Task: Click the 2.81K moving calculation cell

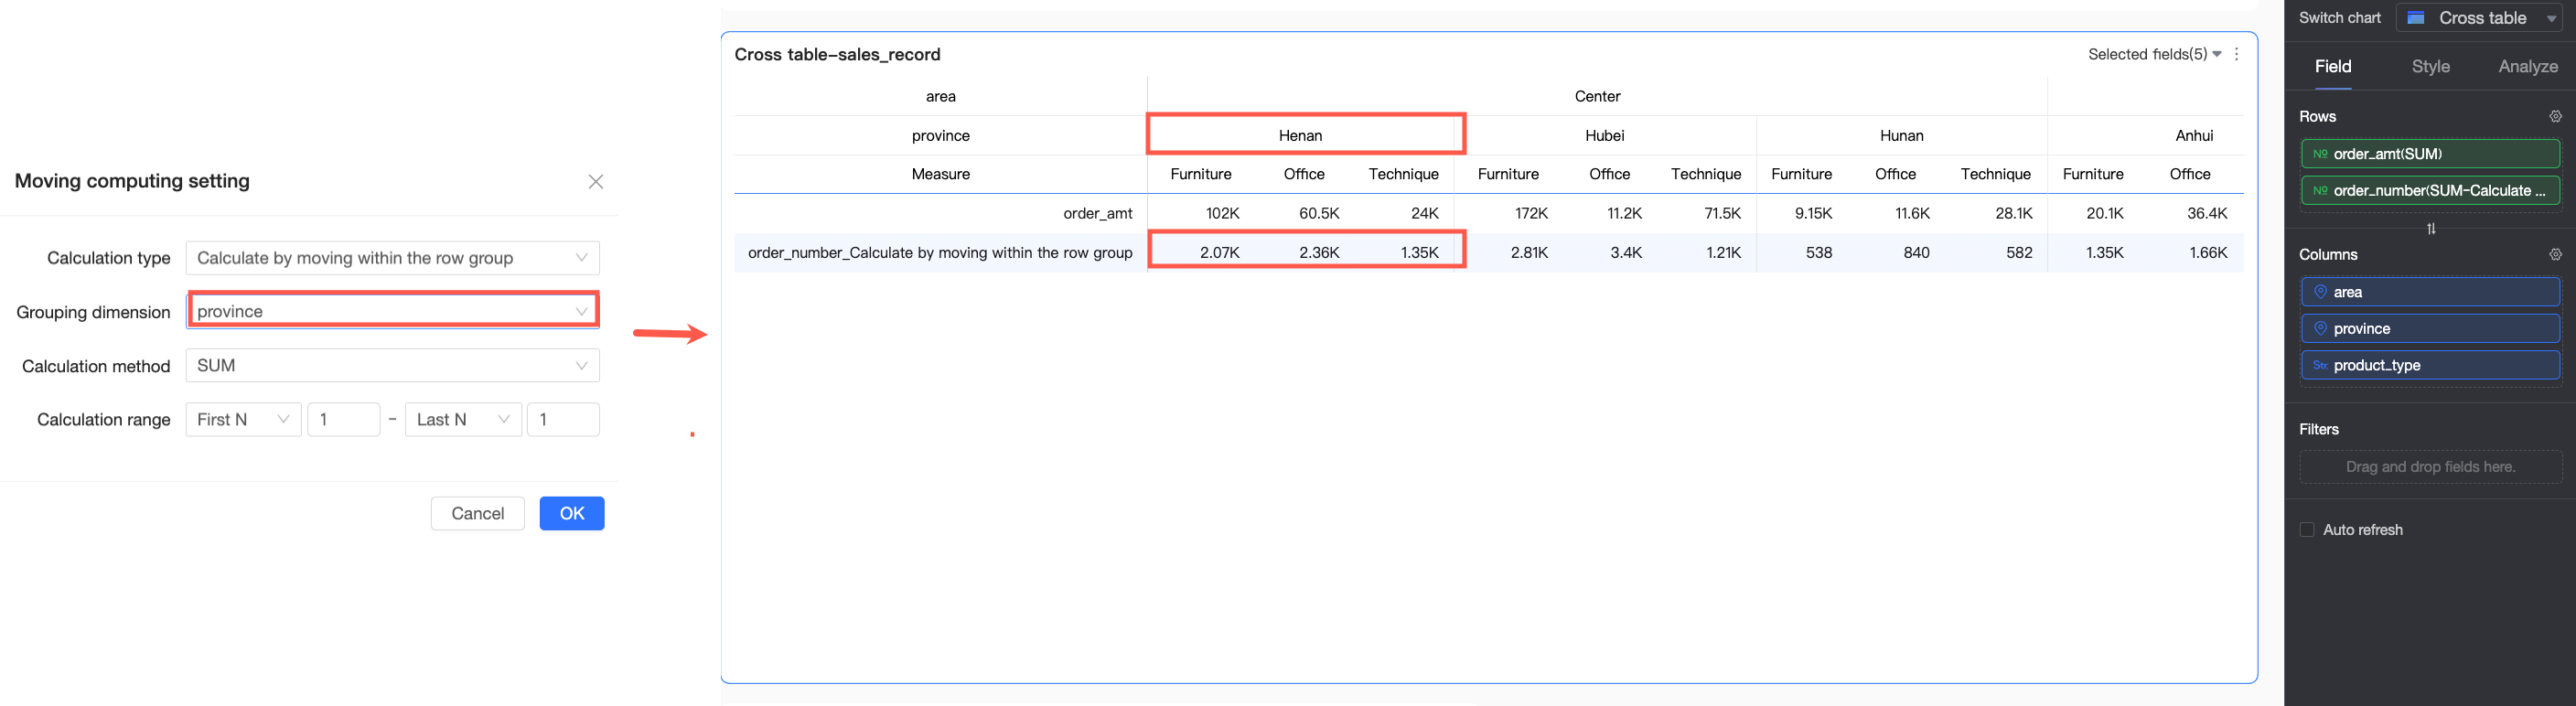Action: click(x=1529, y=252)
